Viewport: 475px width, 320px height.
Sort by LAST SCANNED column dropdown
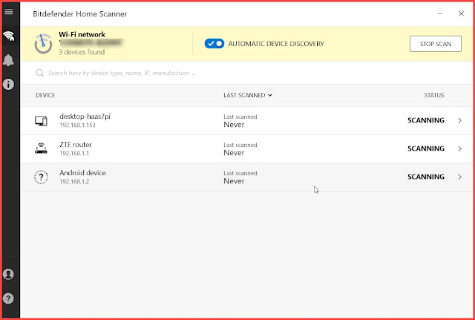[x=247, y=95]
